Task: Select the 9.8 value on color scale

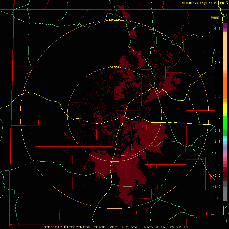Action: 218,28
